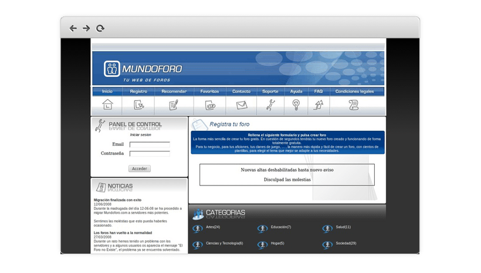
Task: Open the Soporte menu tab
Action: coord(270,92)
